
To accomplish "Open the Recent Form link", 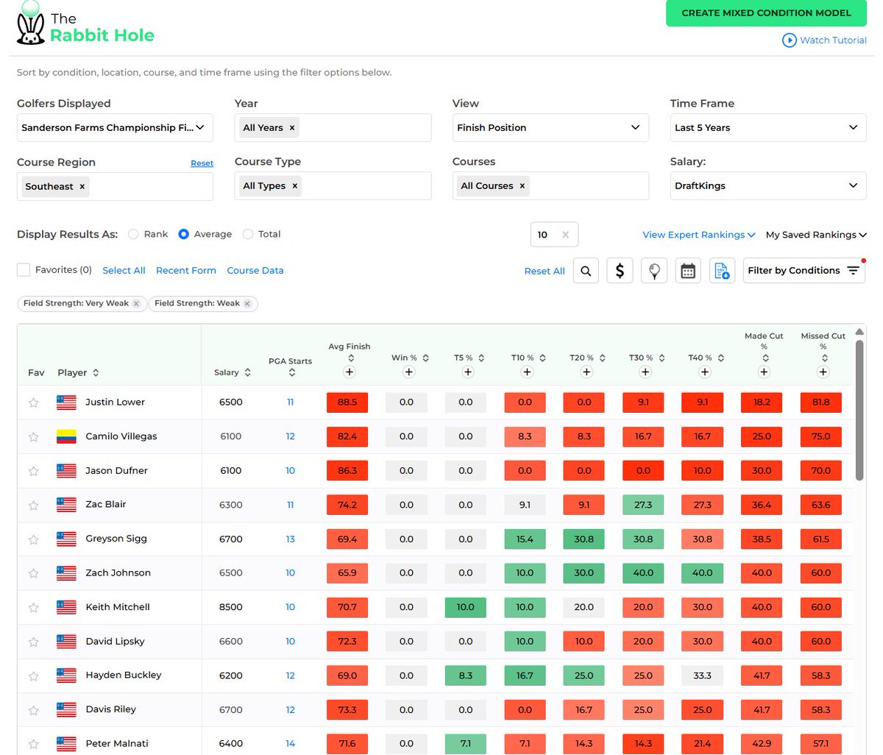I will 186,271.
